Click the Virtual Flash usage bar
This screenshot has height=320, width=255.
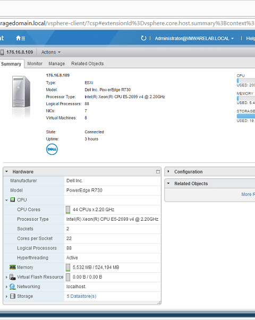click(x=68, y=277)
